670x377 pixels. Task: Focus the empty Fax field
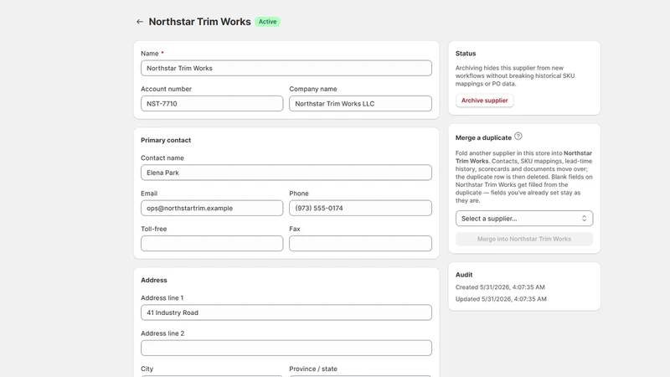pos(360,244)
